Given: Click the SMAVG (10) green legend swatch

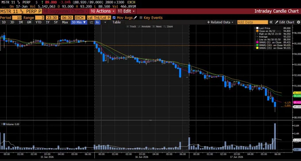Looking at the screenshot, I should [257, 45].
